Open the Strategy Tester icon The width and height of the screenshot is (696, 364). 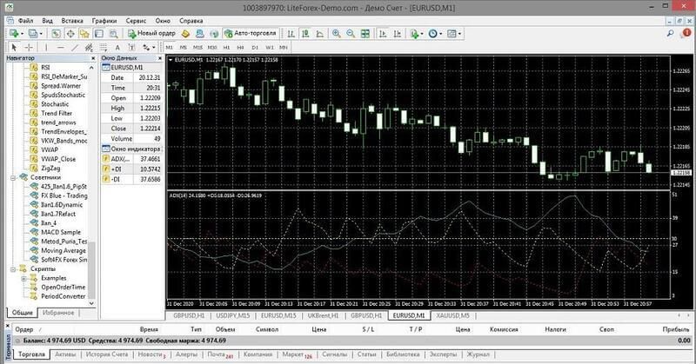[x=113, y=33]
